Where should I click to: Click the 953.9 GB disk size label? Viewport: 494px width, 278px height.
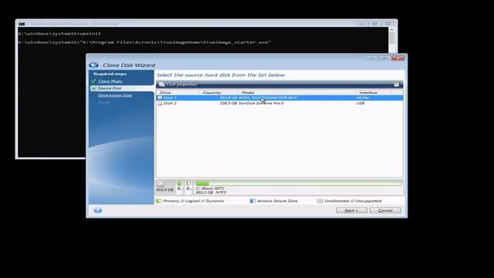click(x=164, y=190)
